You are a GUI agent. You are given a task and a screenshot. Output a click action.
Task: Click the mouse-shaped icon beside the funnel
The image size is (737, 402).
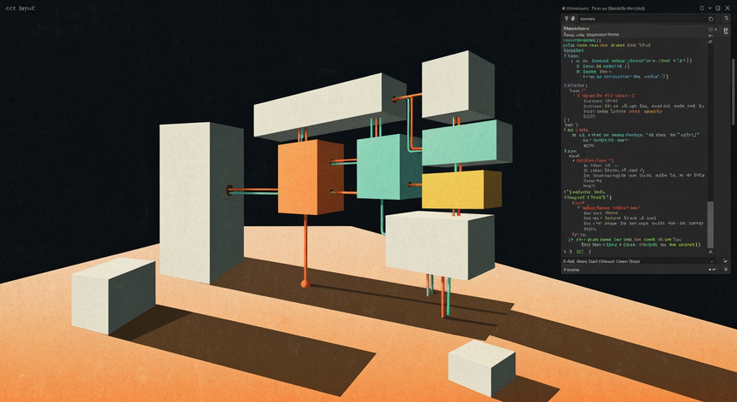tap(573, 18)
